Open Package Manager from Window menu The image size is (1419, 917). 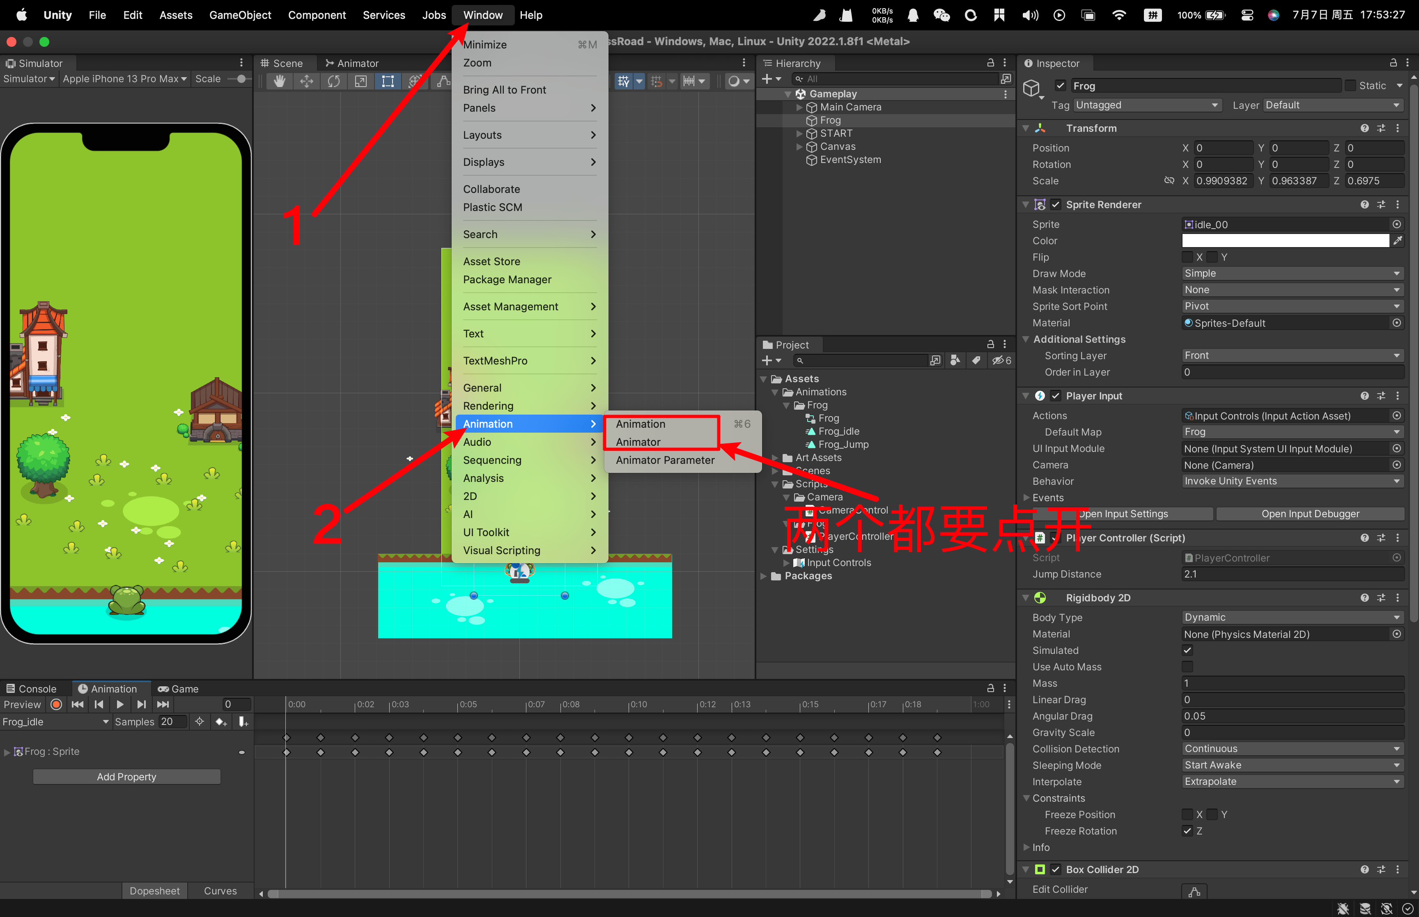click(507, 279)
